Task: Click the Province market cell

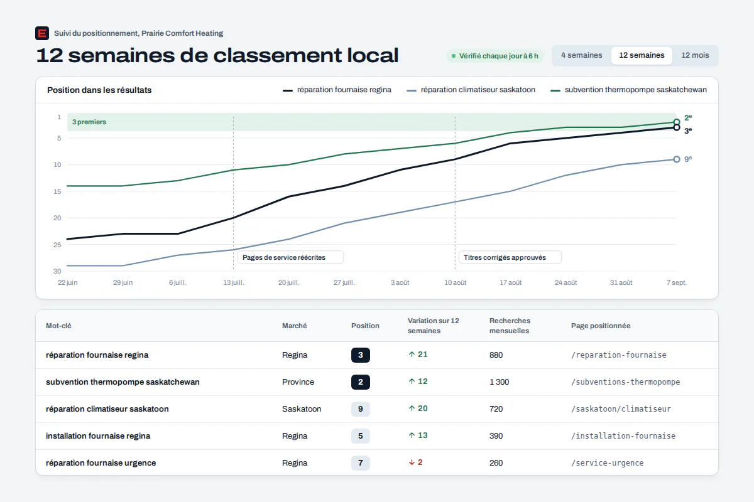Action: pyautogui.click(x=298, y=382)
